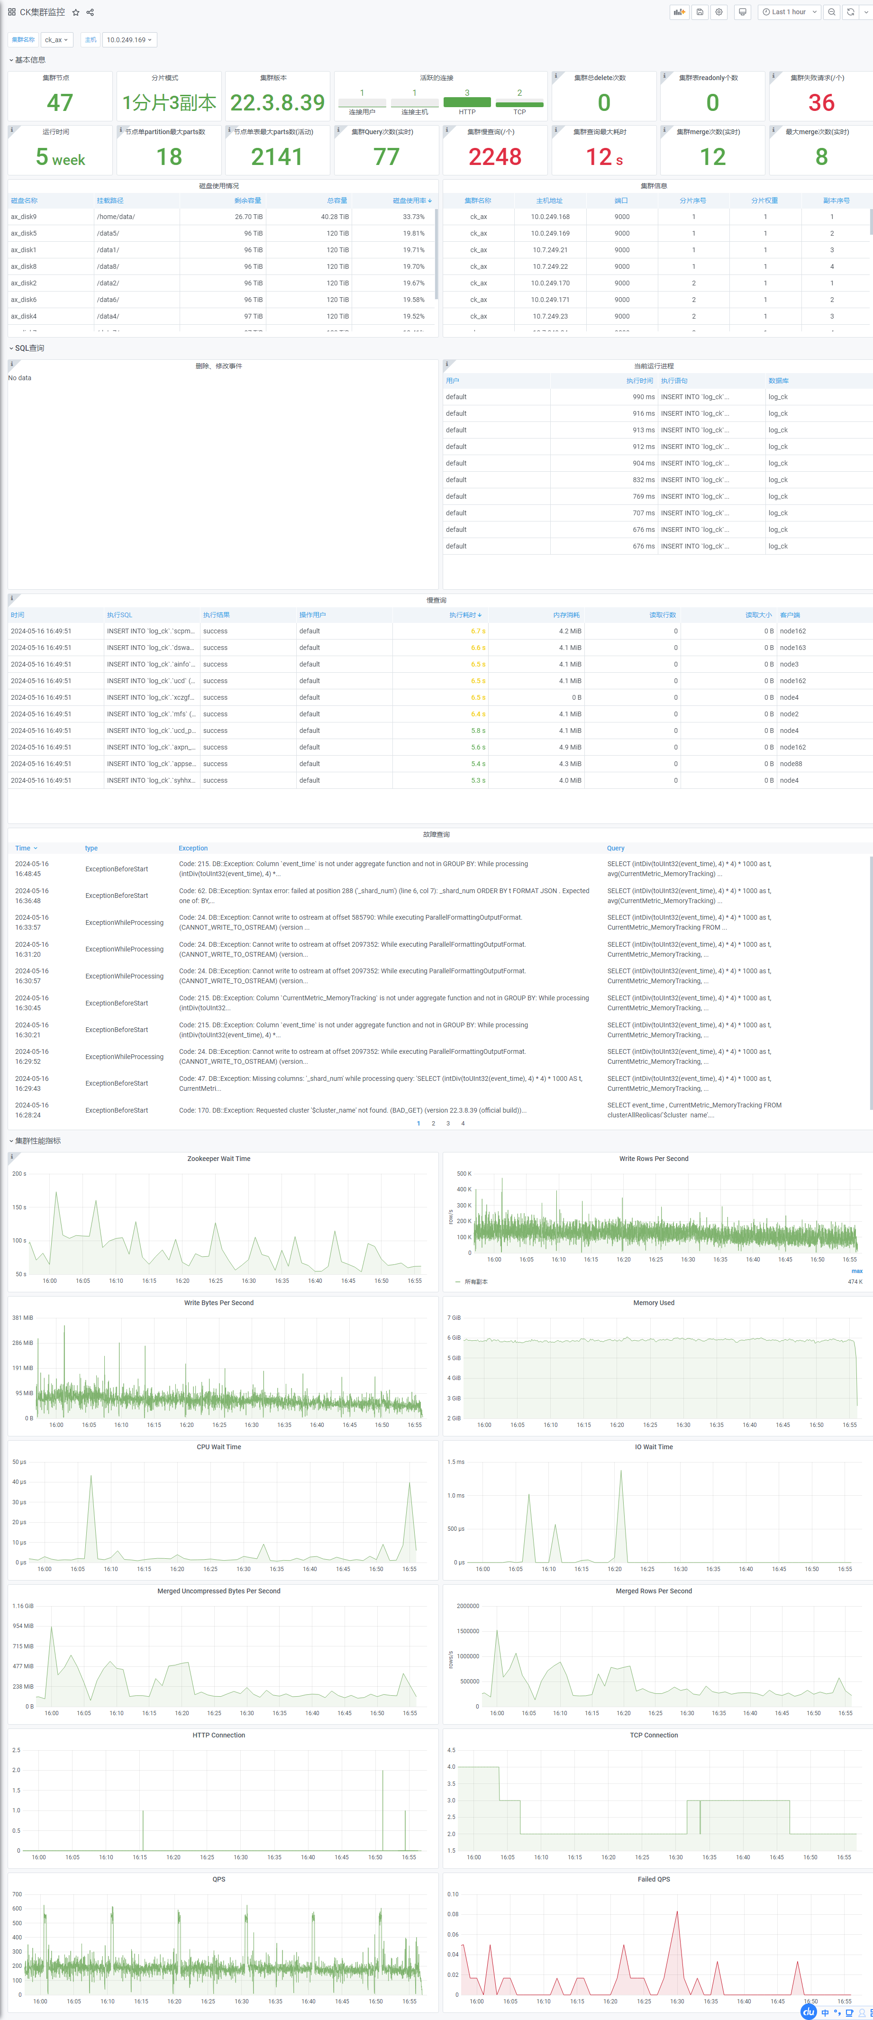Screen dimensions: 873x2020
Task: Sort slow queries by 执行耗时 column
Action: [x=465, y=615]
